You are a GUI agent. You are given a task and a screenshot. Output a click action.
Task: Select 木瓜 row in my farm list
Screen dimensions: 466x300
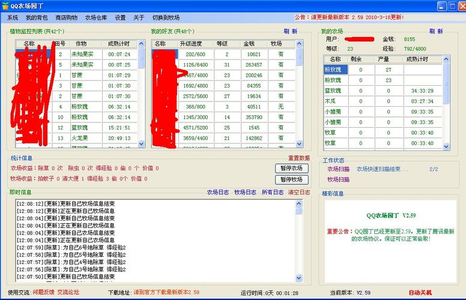pos(383,101)
